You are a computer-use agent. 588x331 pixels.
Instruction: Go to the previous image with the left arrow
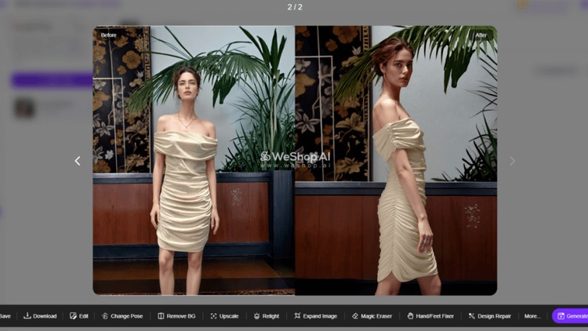[78, 161]
